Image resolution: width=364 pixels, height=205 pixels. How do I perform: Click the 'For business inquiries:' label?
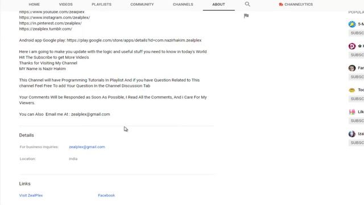coord(39,147)
